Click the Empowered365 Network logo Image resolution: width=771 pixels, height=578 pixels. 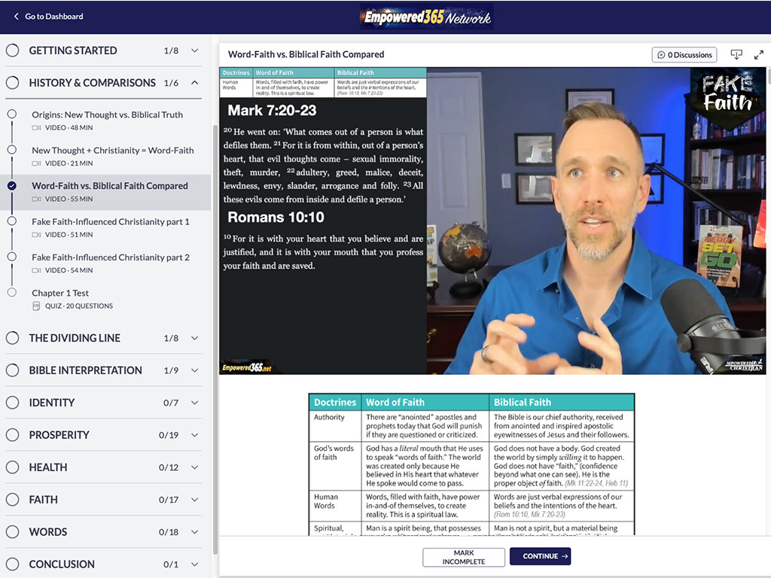click(x=427, y=17)
